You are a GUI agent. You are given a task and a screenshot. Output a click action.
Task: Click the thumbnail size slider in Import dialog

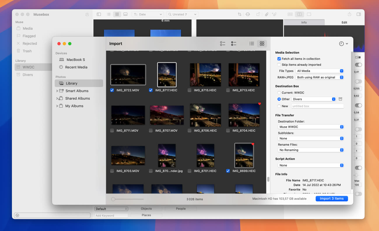pos(127,199)
